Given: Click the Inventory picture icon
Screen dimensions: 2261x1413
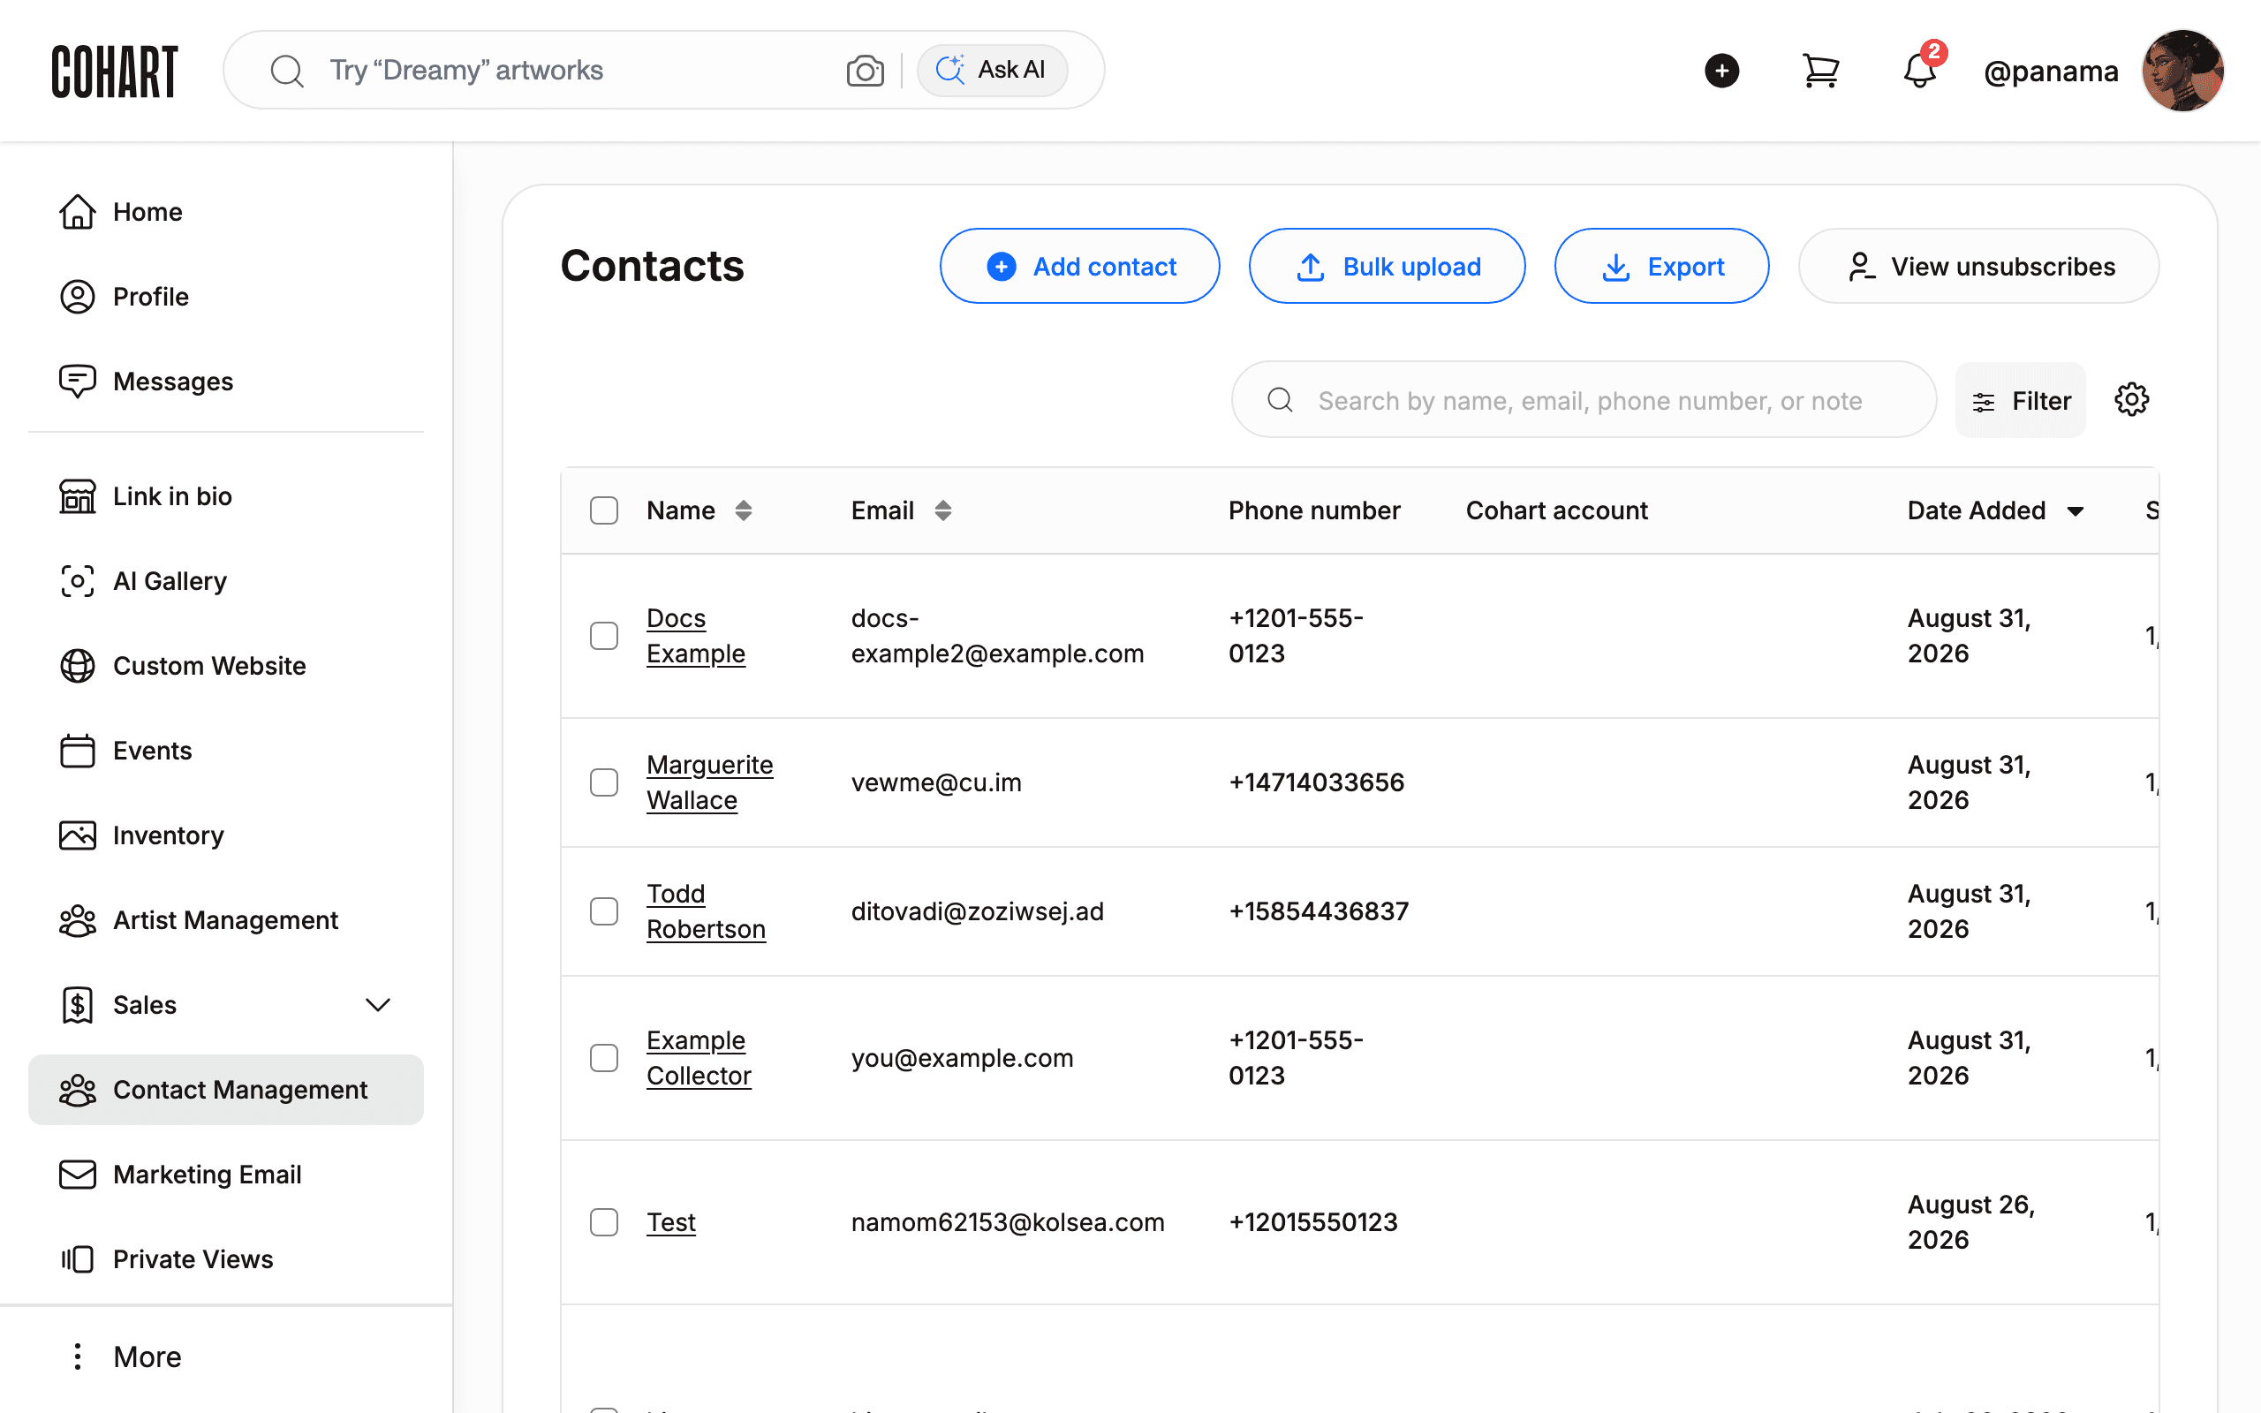Looking at the screenshot, I should 78,835.
